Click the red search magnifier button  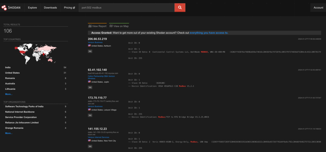pyautogui.click(x=180, y=8)
